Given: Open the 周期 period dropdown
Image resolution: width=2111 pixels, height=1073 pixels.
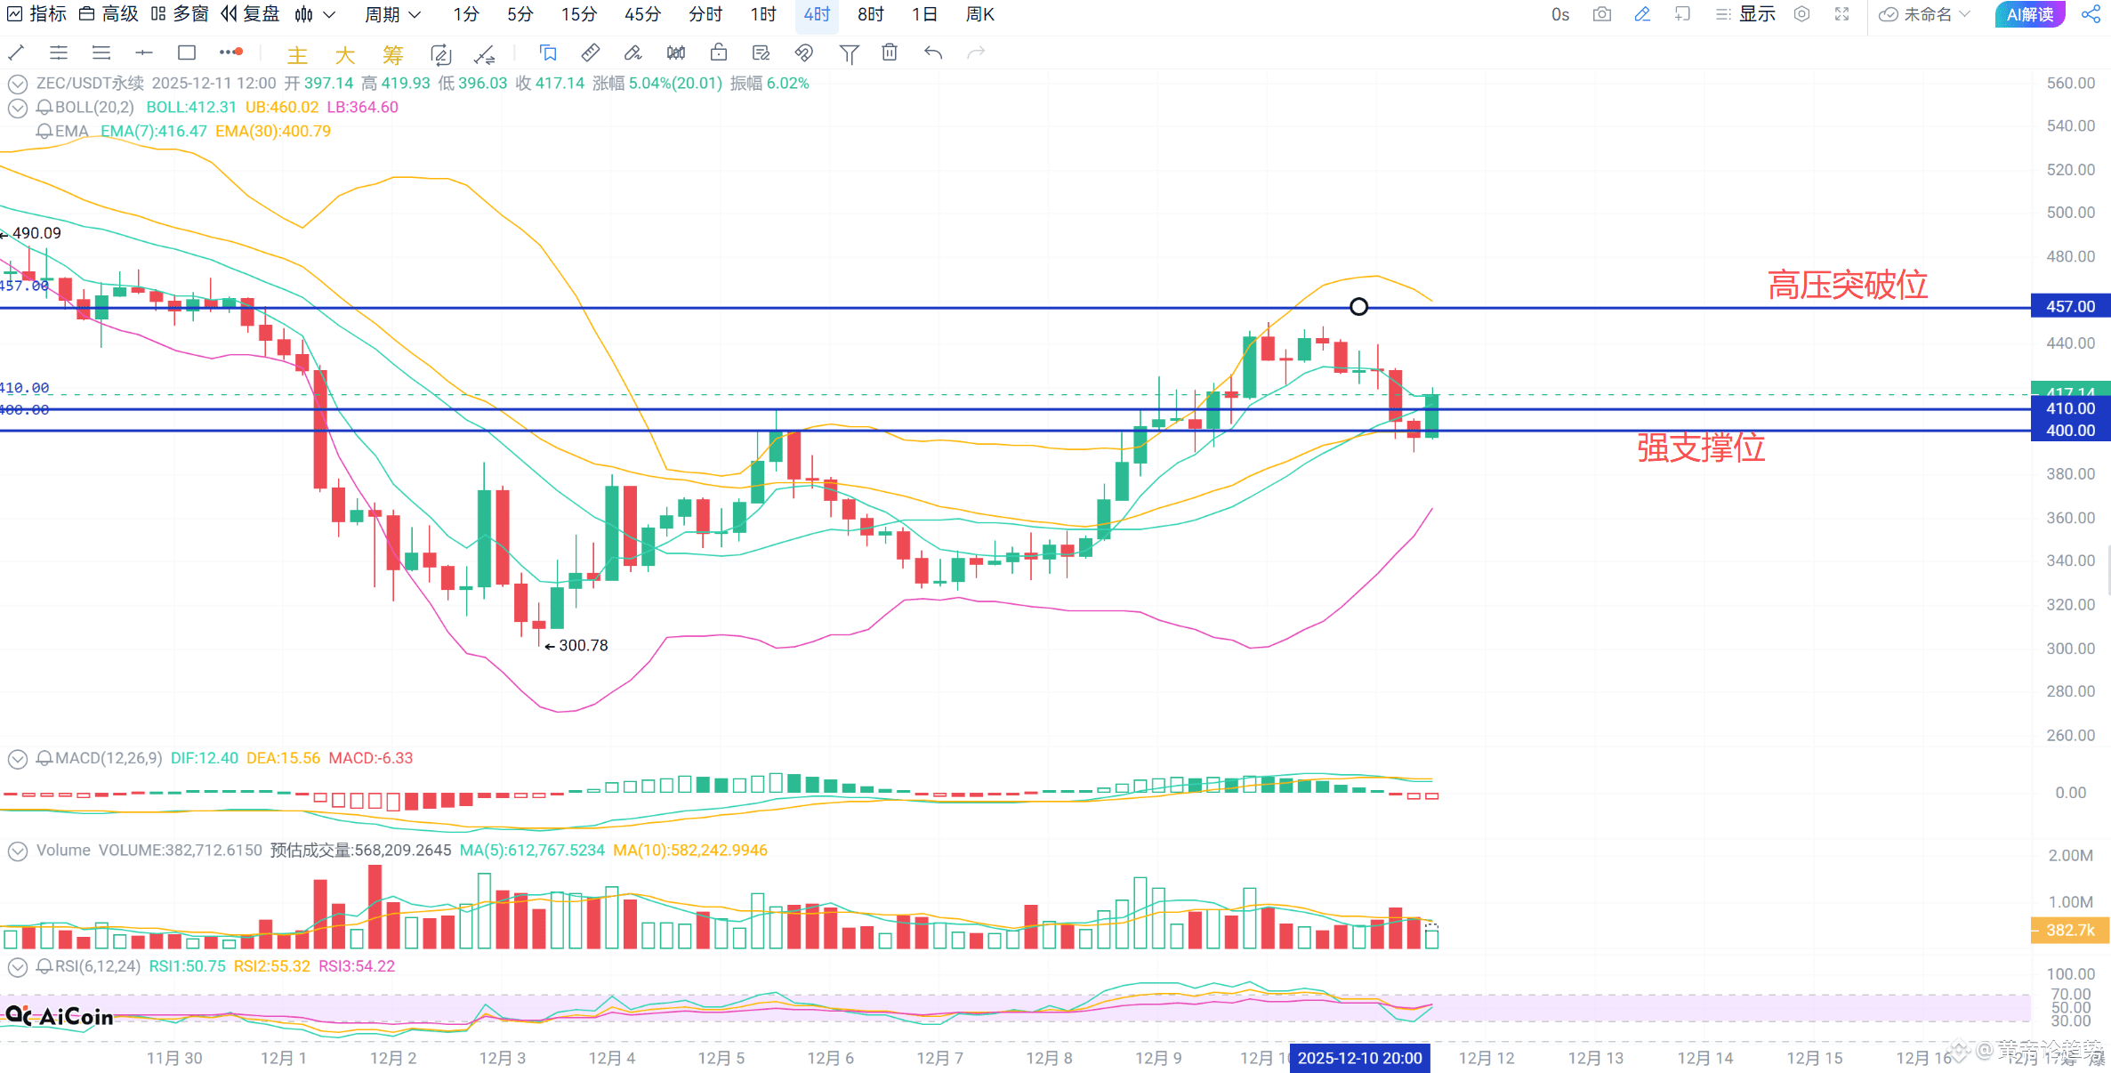Looking at the screenshot, I should [x=392, y=14].
